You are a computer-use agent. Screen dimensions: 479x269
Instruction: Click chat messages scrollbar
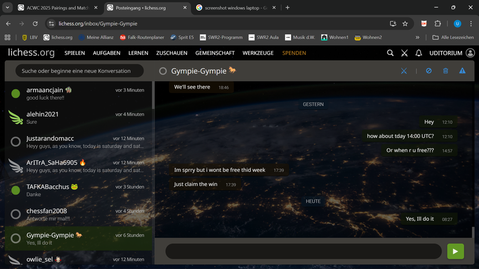click(473, 232)
